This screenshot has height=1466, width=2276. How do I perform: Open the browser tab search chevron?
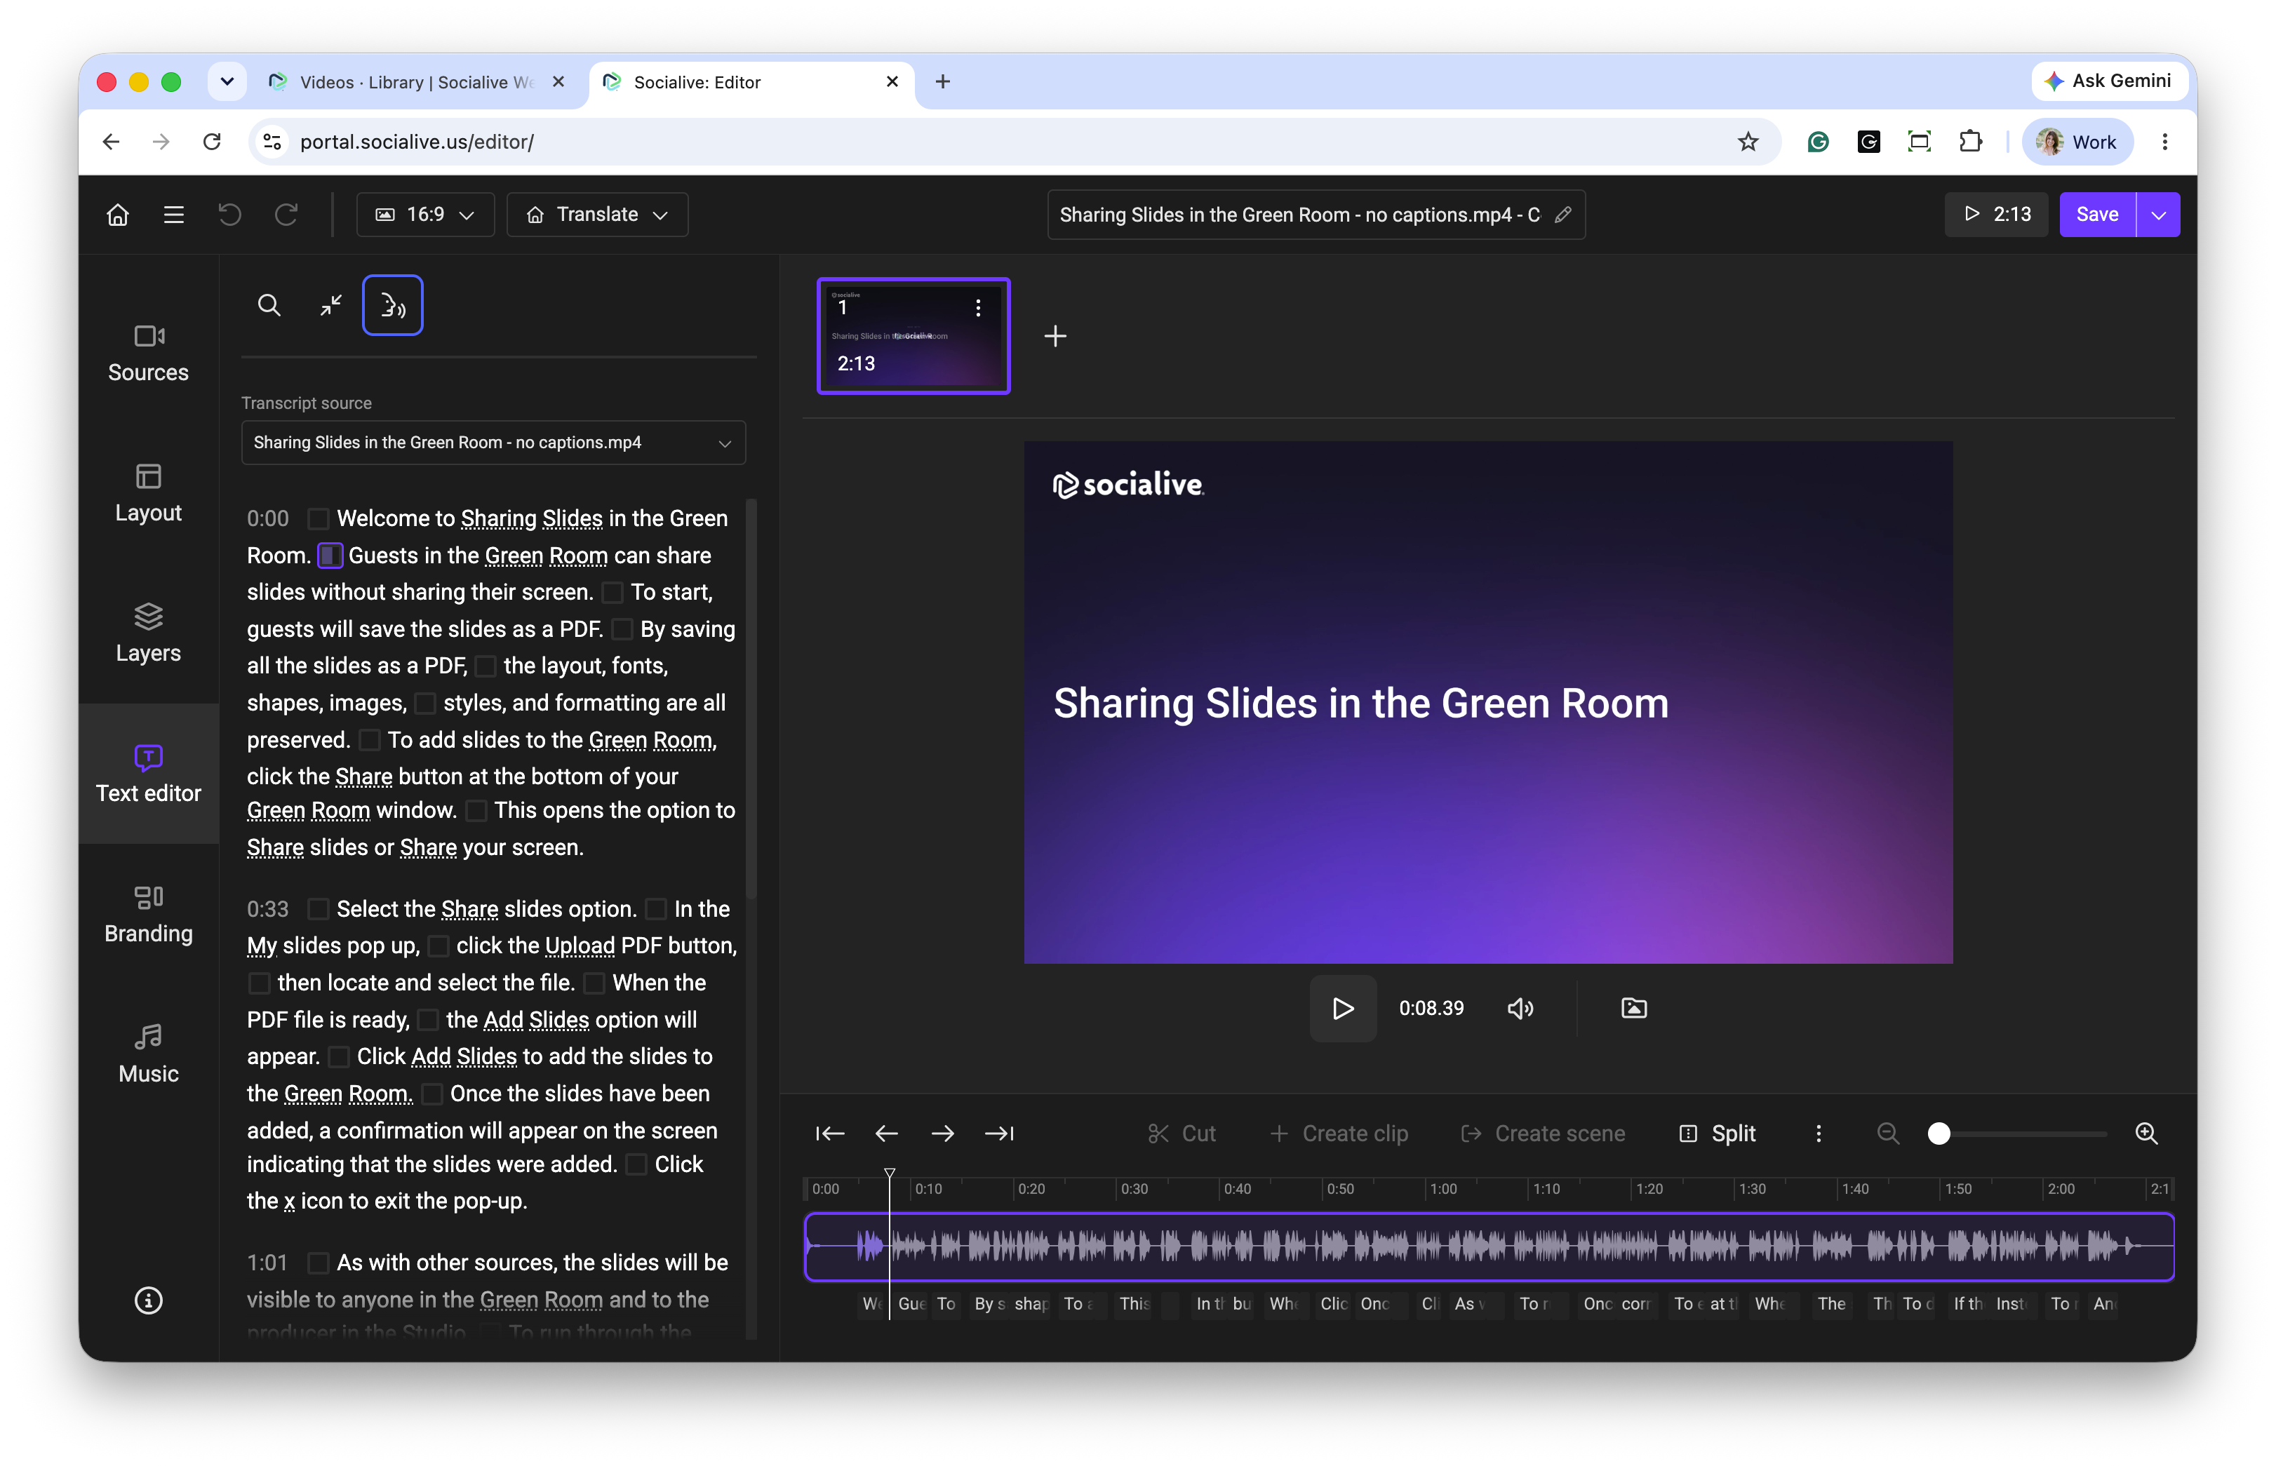coord(227,82)
